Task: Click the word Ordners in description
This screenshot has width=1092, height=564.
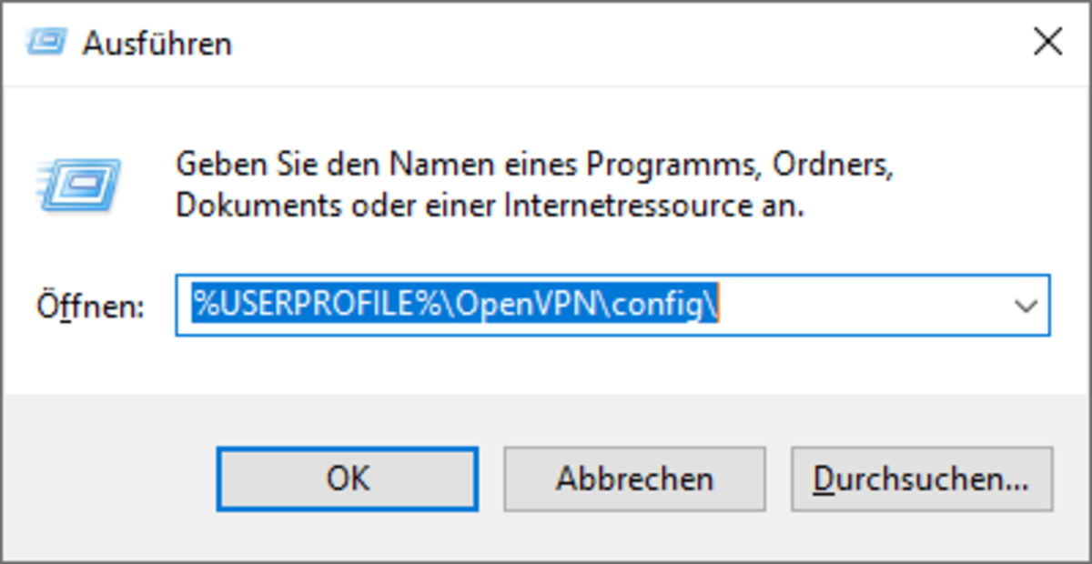Action: point(828,166)
